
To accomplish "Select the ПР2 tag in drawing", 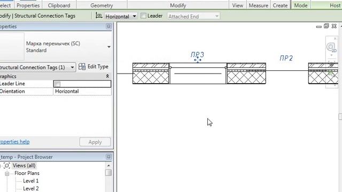I will click(x=286, y=58).
